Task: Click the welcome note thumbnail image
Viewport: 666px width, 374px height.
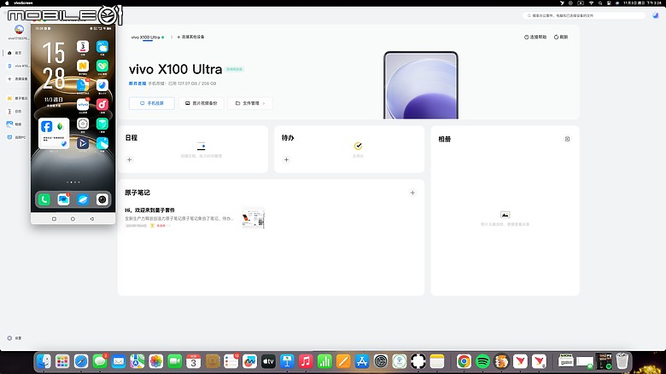Action: (254, 218)
